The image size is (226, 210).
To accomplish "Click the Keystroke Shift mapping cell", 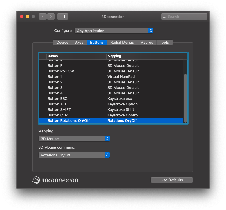I will (x=121, y=110).
